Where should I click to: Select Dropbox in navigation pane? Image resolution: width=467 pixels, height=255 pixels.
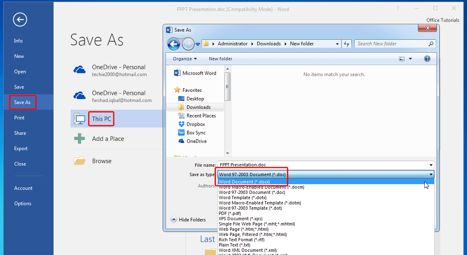tap(192, 124)
